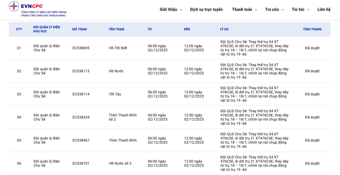Select the Hồ Nước số 3 station name
The height and width of the screenshot is (175, 340).
click(120, 163)
